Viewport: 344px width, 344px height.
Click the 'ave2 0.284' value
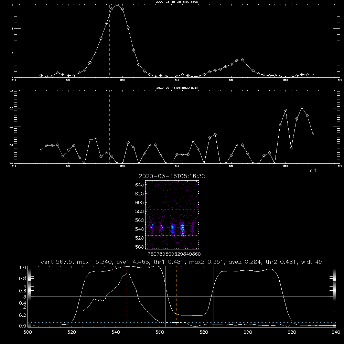245,262
